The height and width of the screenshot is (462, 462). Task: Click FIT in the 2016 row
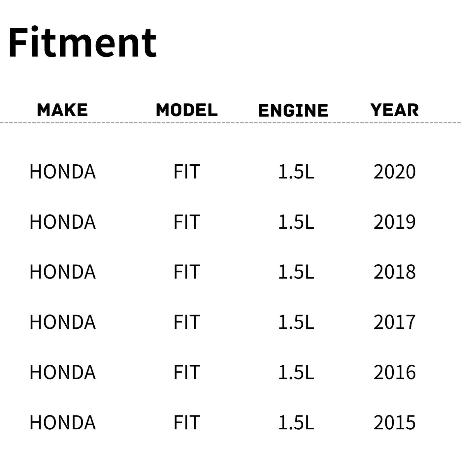tap(187, 373)
